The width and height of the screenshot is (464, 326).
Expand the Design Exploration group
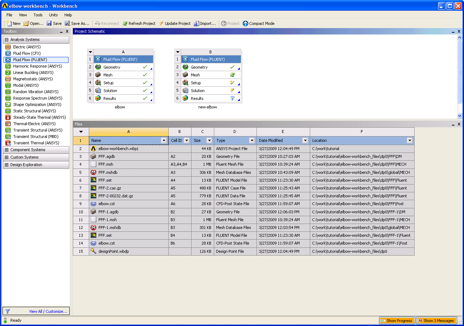tap(6, 165)
